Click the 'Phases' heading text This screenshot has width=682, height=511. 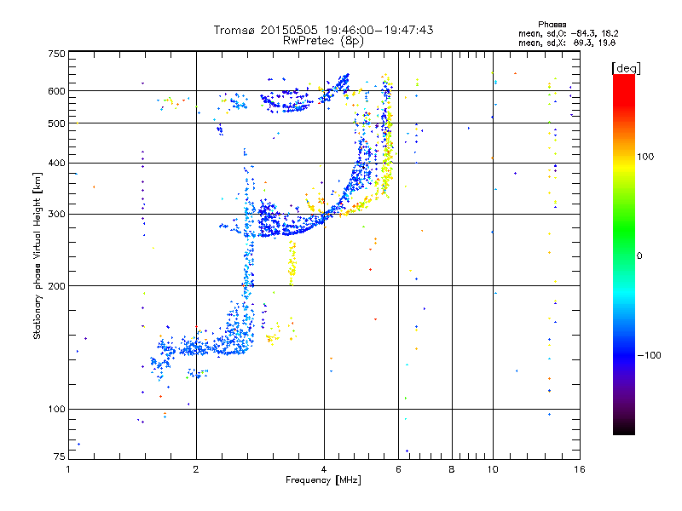pos(552,25)
